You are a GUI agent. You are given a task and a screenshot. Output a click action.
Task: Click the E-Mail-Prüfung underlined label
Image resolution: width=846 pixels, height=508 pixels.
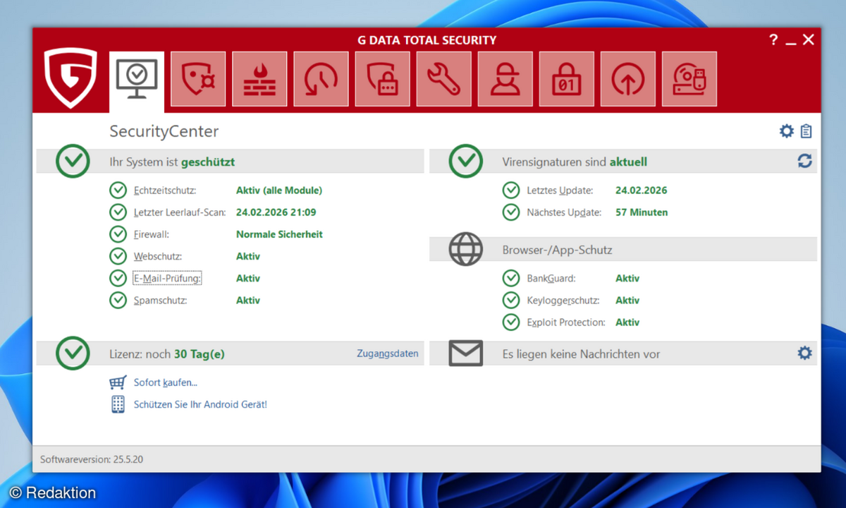(x=166, y=278)
